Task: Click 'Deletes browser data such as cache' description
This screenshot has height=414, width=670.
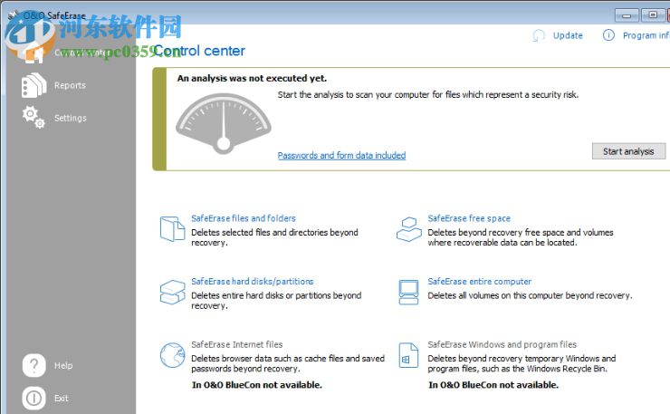Action: pos(288,363)
